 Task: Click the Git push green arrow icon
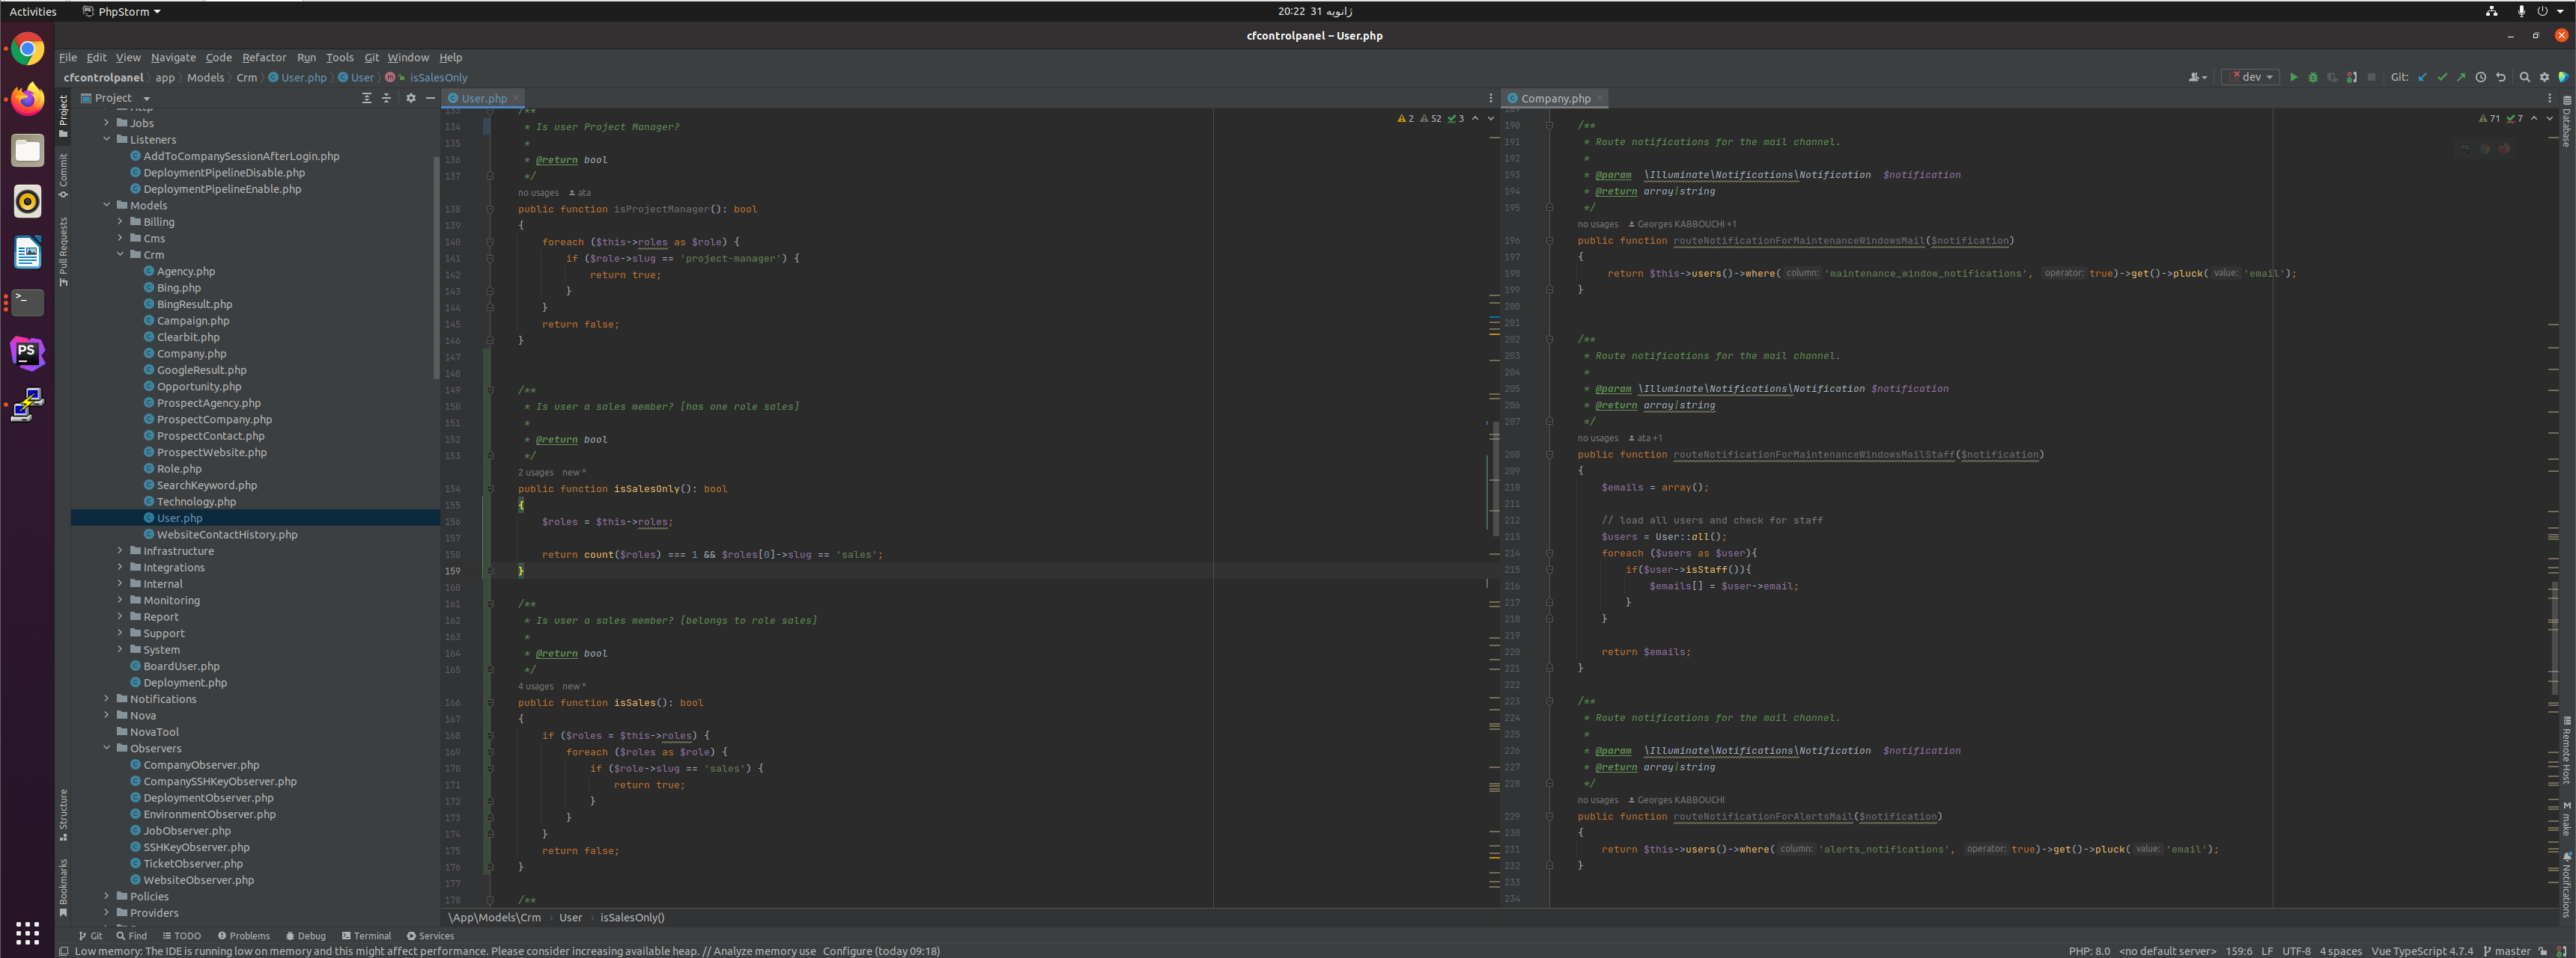coord(2461,77)
